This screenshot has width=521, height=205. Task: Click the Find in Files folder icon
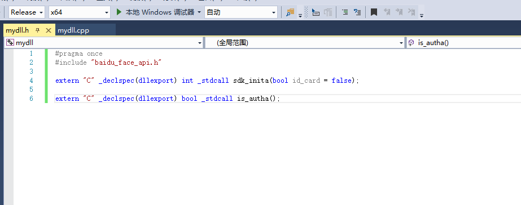[x=290, y=12]
